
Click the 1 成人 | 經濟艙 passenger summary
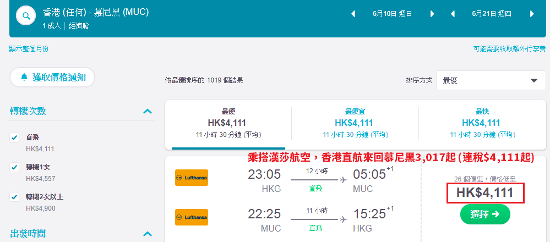pos(66,26)
